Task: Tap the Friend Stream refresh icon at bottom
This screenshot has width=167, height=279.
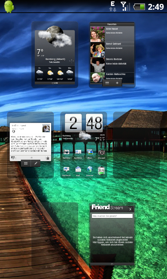Action: click(x=112, y=264)
